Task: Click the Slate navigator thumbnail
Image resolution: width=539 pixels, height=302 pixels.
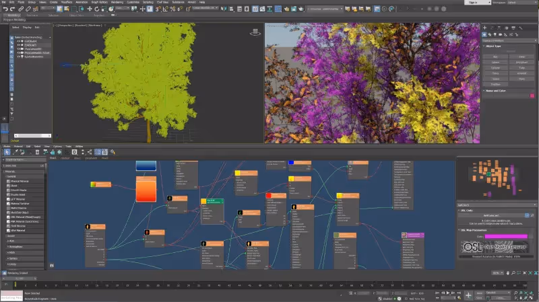Action: coord(496,179)
